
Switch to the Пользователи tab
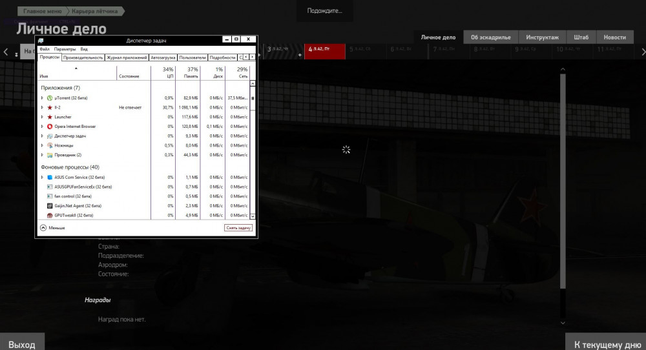coord(193,57)
